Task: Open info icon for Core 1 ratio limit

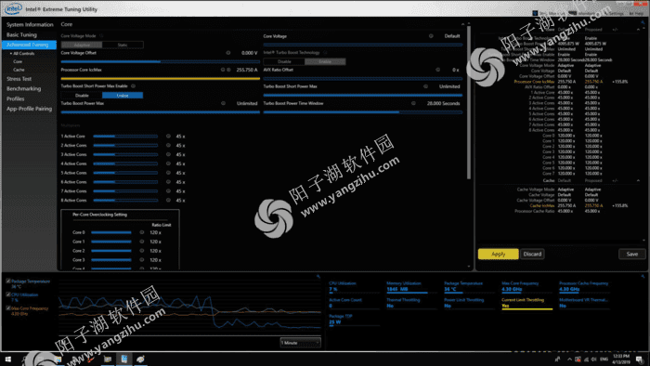Action: (142, 242)
